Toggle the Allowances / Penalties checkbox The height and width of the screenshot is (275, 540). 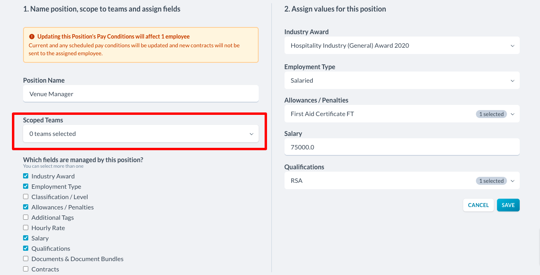[26, 207]
